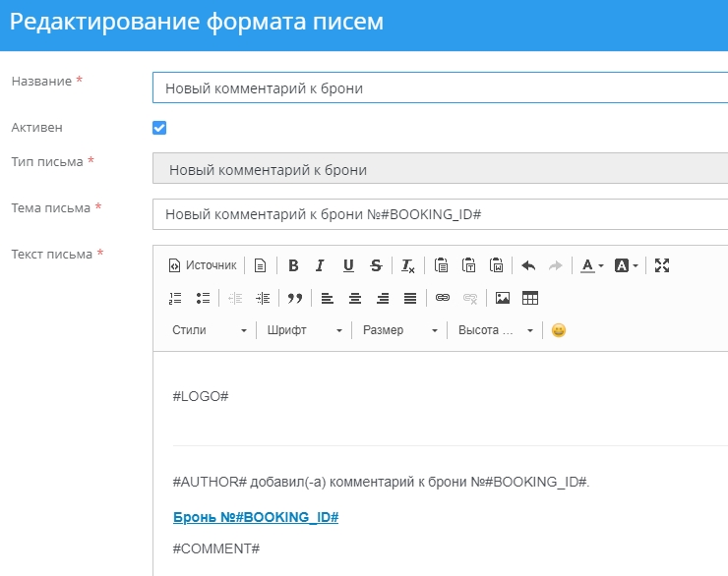Open the emoji smiley picker
Image resolution: width=728 pixels, height=576 pixels.
[x=559, y=330]
